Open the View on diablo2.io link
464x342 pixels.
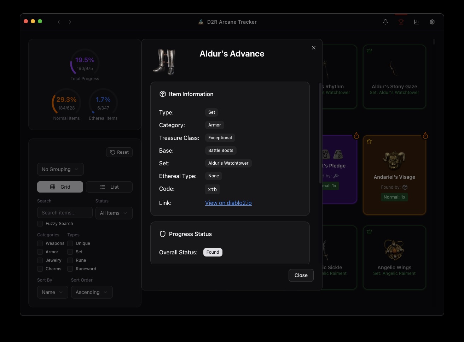[x=228, y=203]
